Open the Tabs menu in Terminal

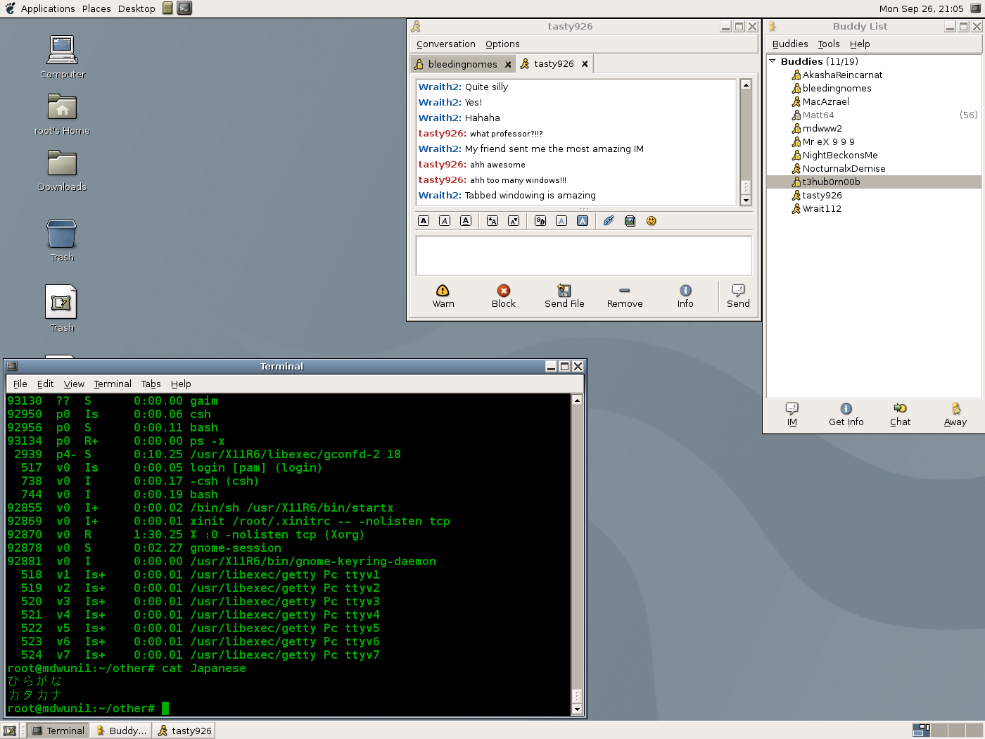click(151, 384)
